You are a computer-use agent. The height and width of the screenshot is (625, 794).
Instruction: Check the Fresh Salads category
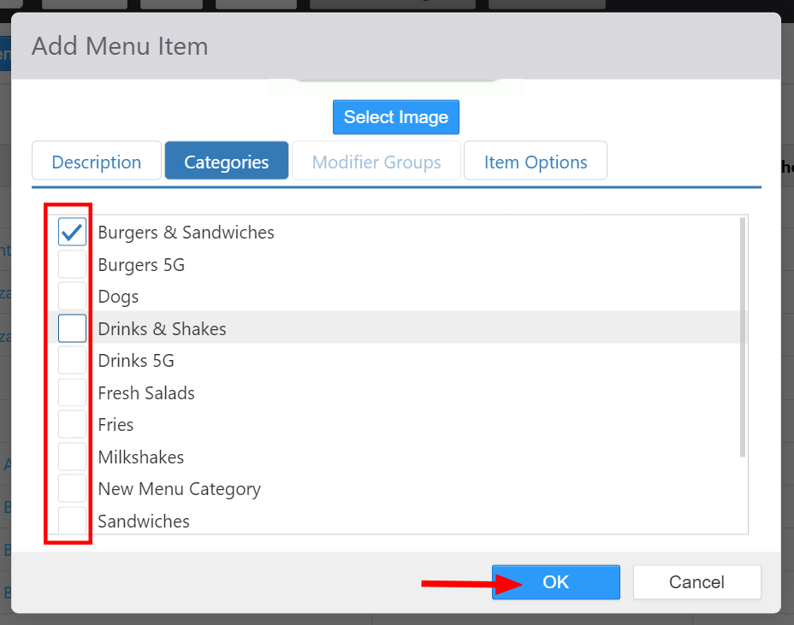(73, 392)
